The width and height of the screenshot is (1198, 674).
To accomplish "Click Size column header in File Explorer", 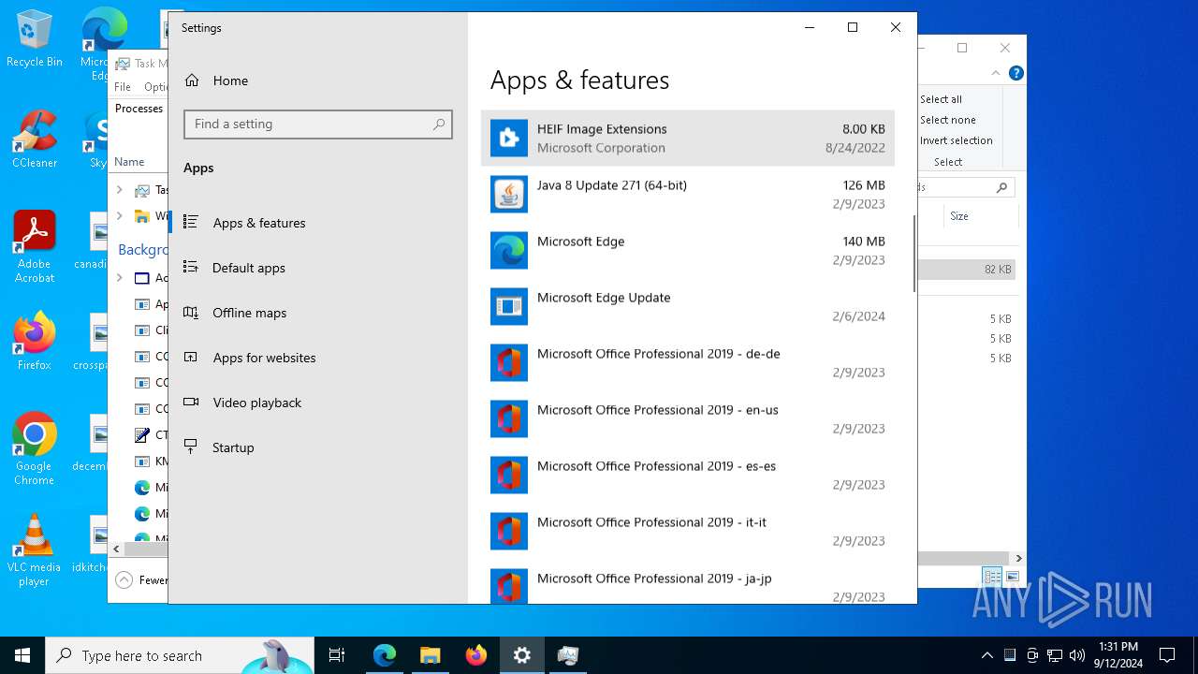I will pyautogui.click(x=959, y=216).
